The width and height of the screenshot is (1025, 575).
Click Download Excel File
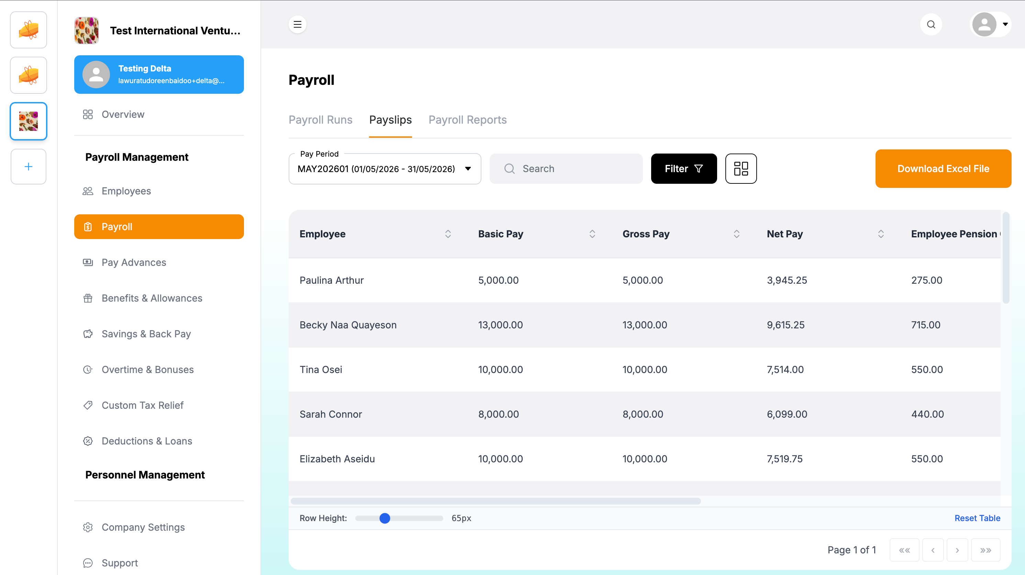coord(943,169)
